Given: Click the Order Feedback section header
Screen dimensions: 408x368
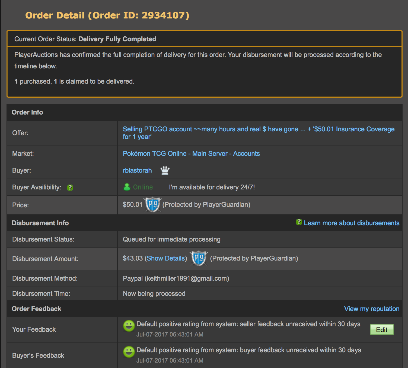Looking at the screenshot, I should tap(36, 309).
